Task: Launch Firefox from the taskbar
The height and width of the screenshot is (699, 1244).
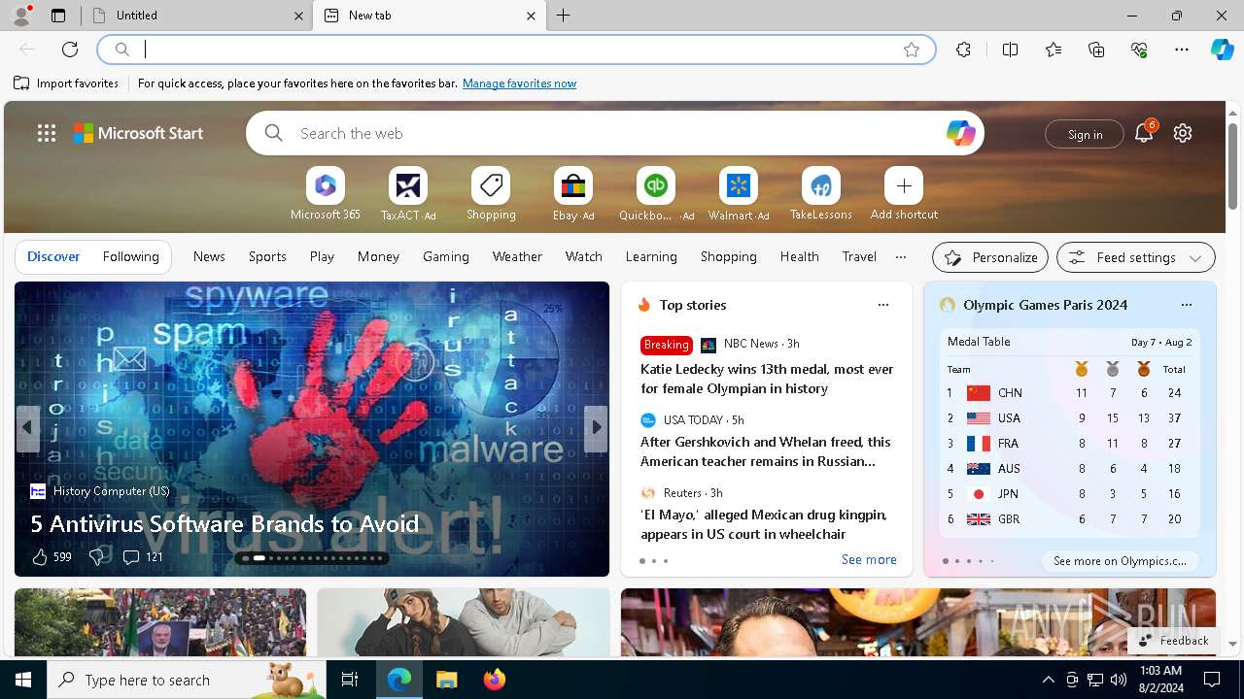Action: [494, 680]
